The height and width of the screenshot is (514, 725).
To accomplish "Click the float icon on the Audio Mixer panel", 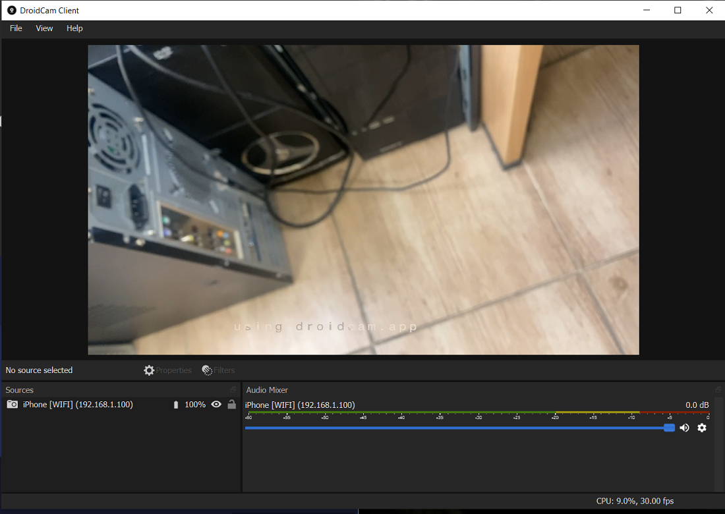I will pyautogui.click(x=720, y=389).
